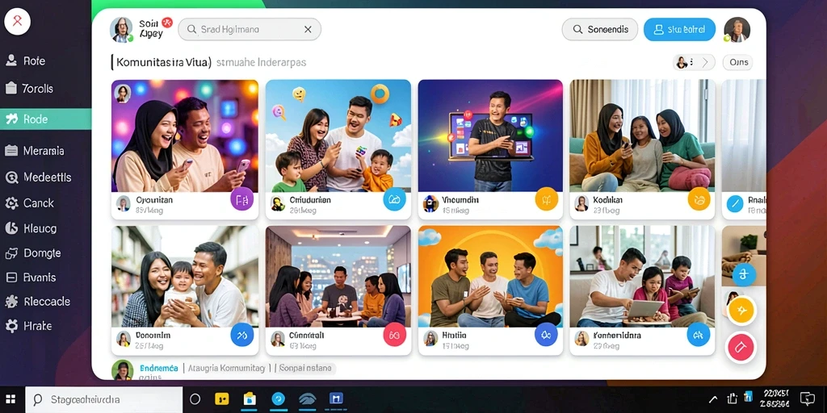Click the Cmudurien card title

tap(310, 200)
